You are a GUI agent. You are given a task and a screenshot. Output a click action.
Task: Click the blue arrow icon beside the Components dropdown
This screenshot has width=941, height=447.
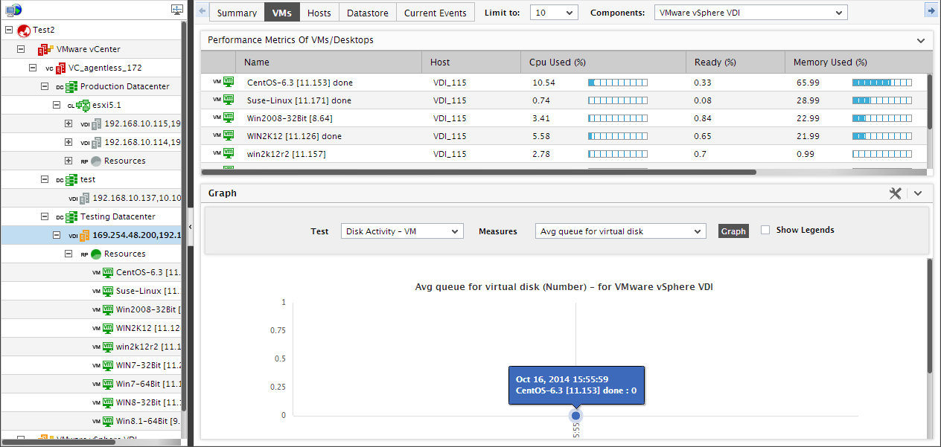tap(931, 10)
